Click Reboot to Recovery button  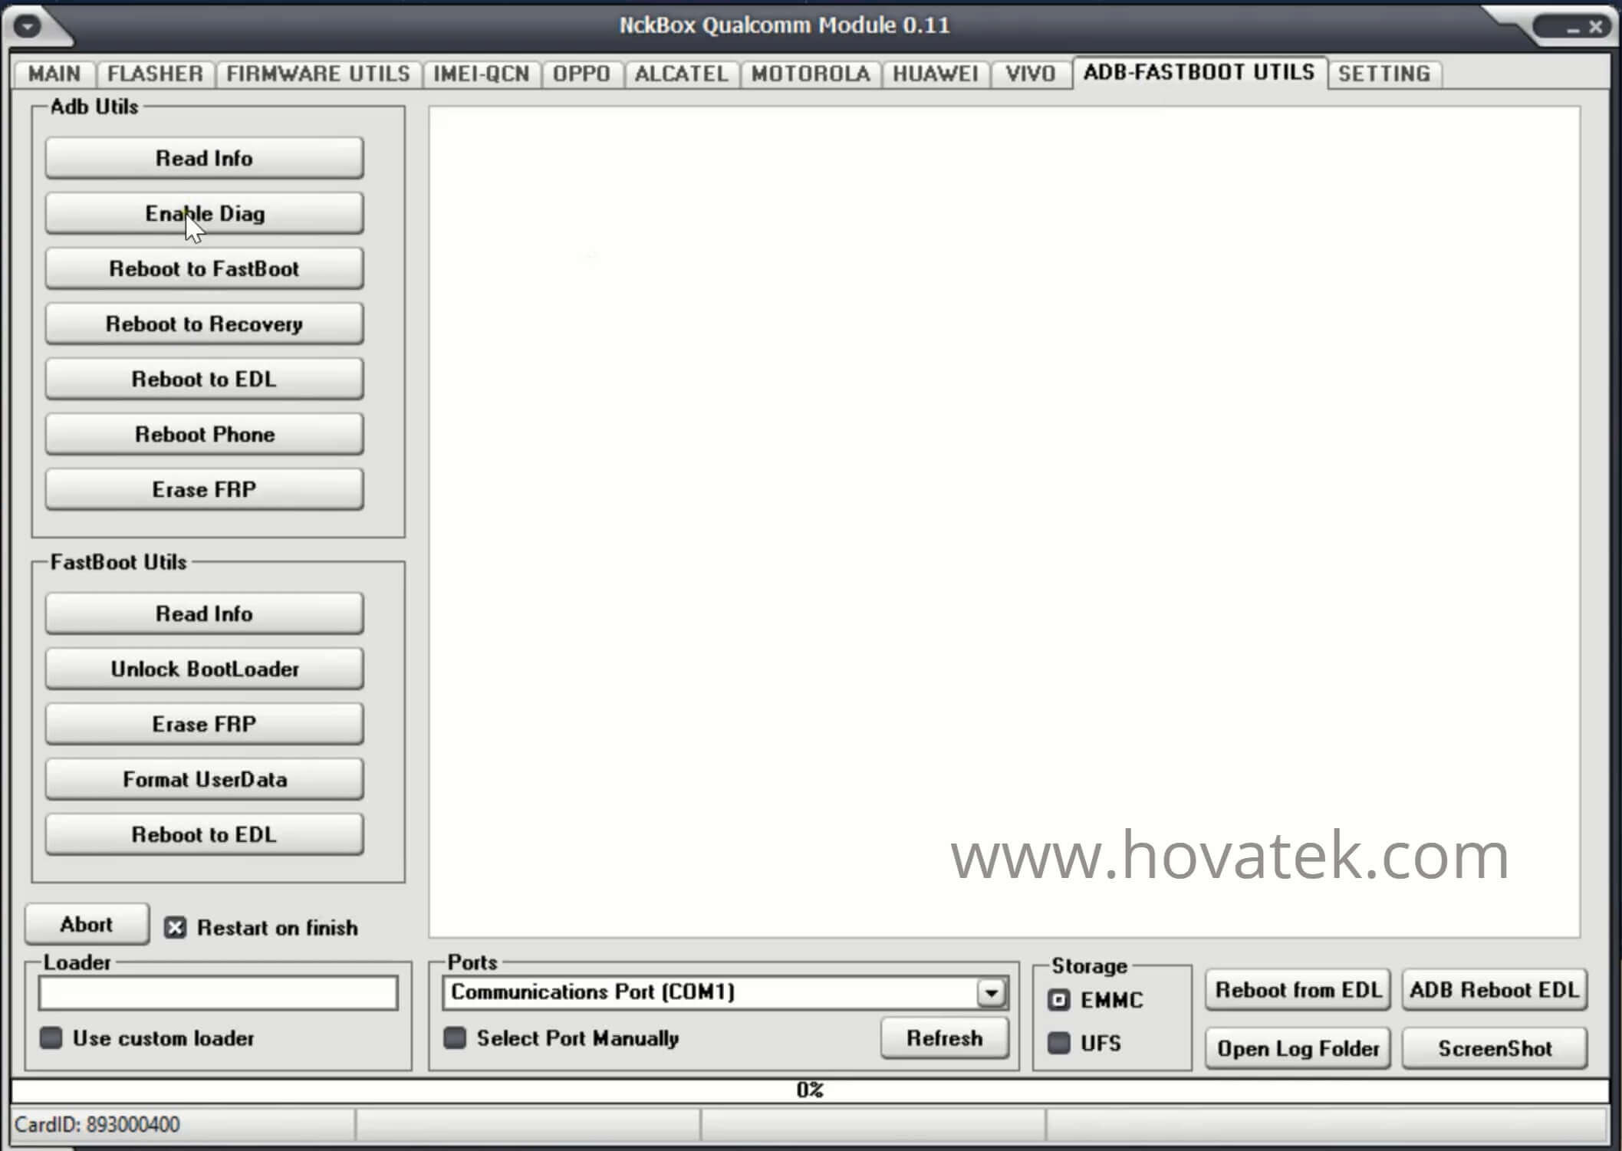[204, 324]
